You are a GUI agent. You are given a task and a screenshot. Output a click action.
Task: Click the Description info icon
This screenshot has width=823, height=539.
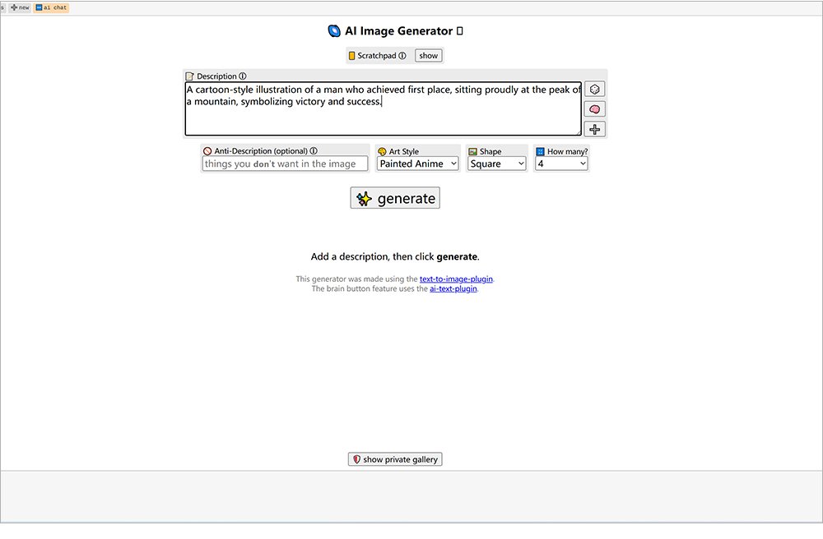click(243, 76)
